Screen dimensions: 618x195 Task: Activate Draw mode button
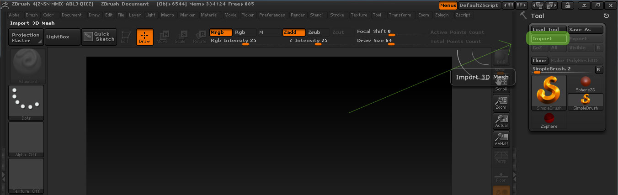(x=144, y=37)
